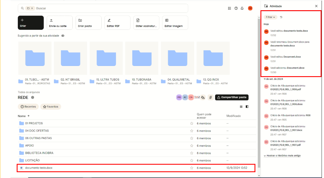Open the Filtrar dropdown
Screen dimensions: 324x178
pos(270,17)
